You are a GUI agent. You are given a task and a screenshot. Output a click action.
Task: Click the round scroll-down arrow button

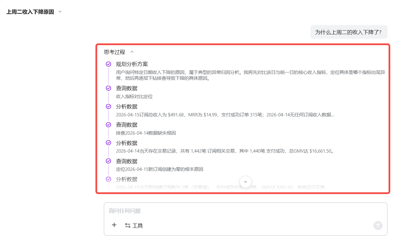coord(246,182)
